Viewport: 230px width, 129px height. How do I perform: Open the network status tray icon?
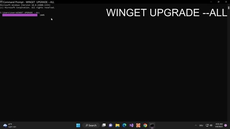[207, 125]
